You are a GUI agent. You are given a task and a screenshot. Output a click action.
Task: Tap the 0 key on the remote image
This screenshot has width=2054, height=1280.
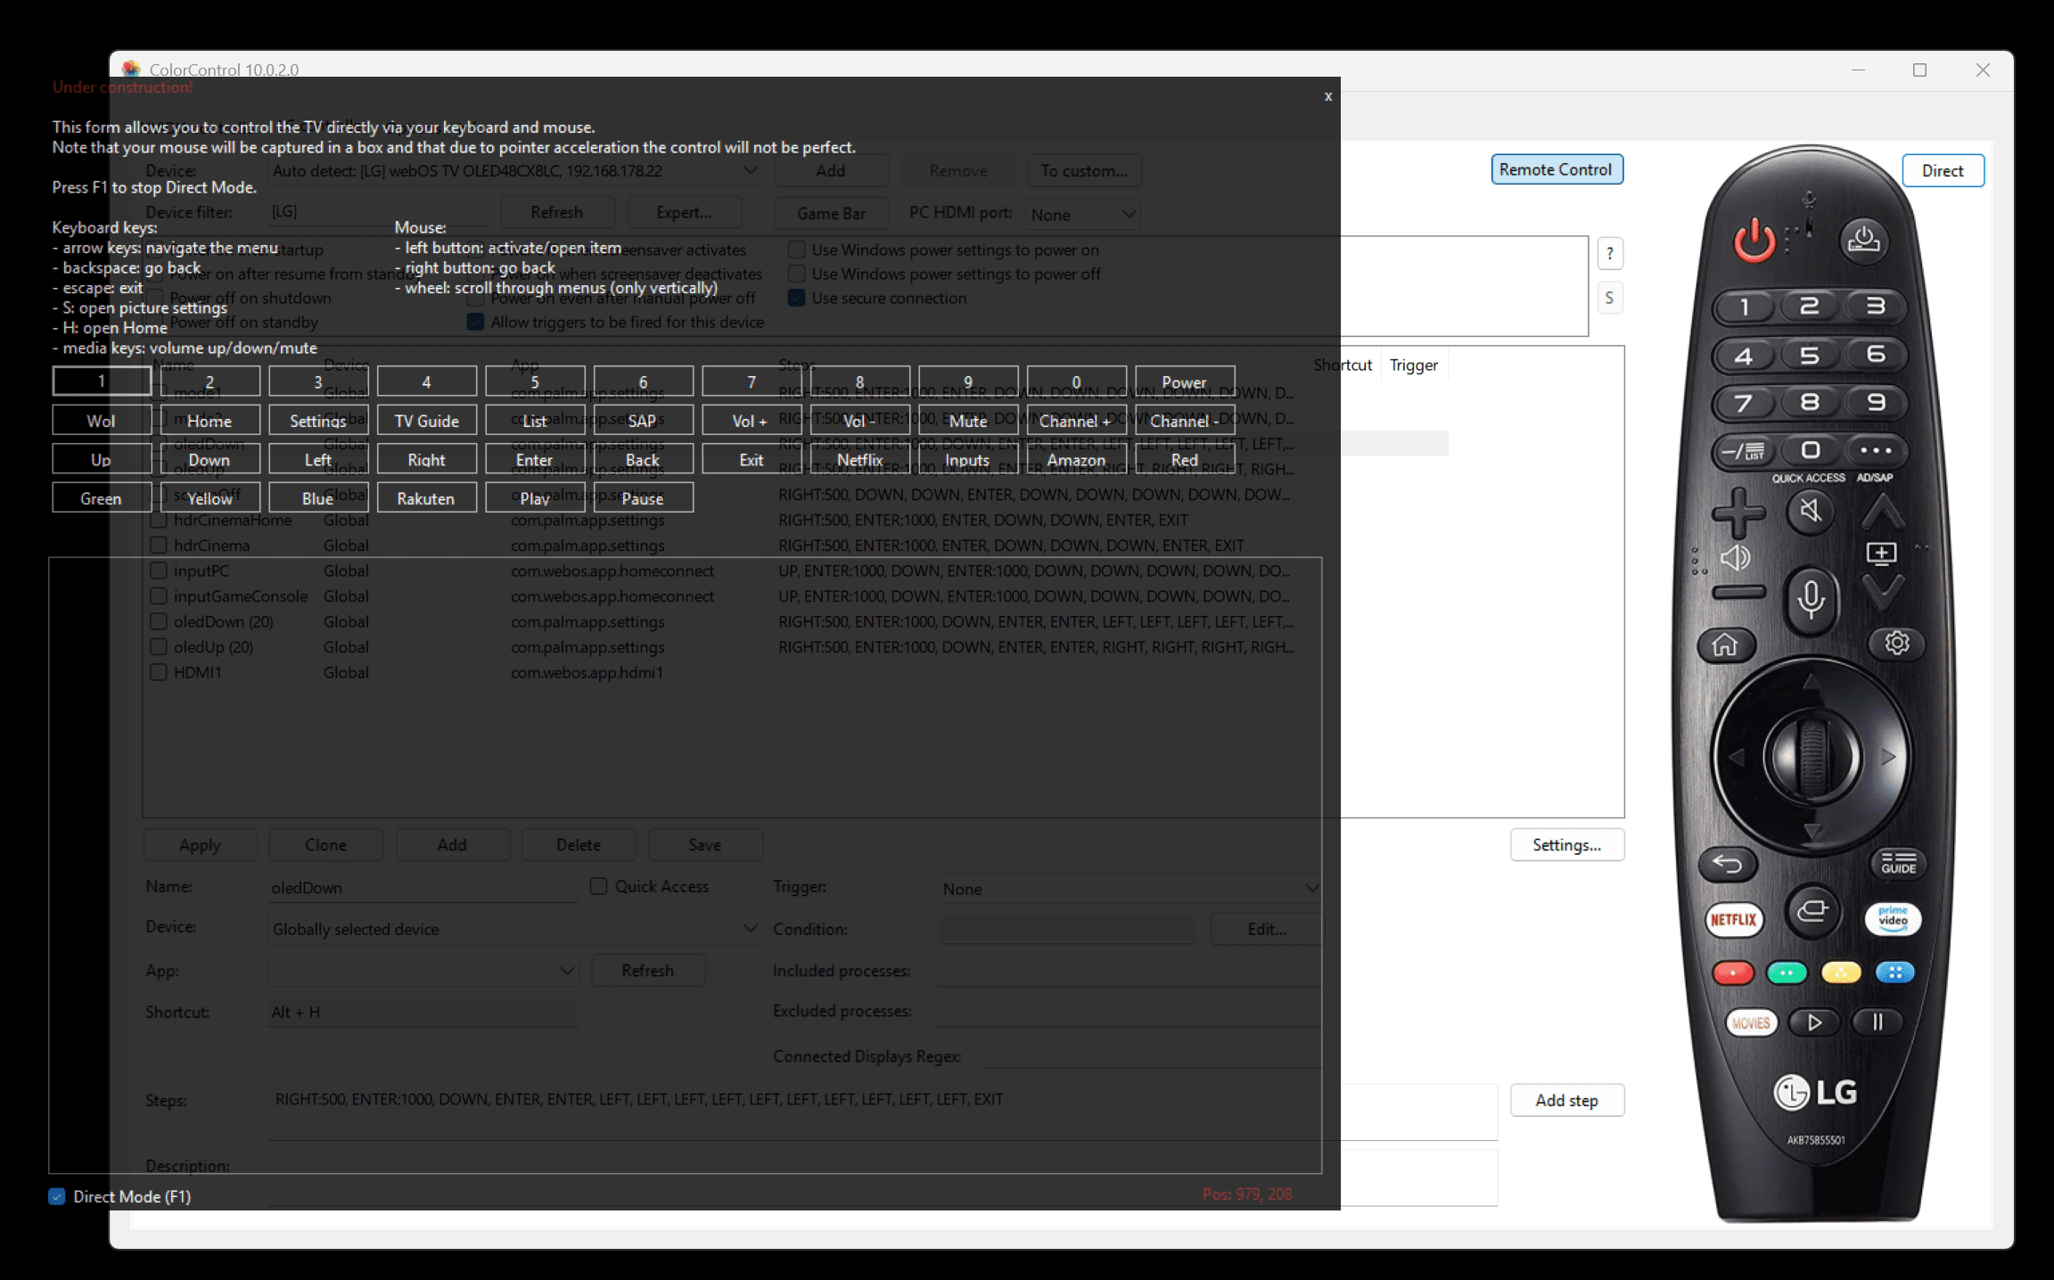(1809, 450)
